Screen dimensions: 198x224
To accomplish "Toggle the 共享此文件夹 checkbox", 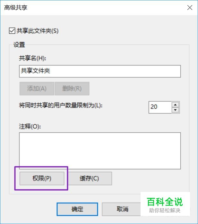I will [x=12, y=31].
